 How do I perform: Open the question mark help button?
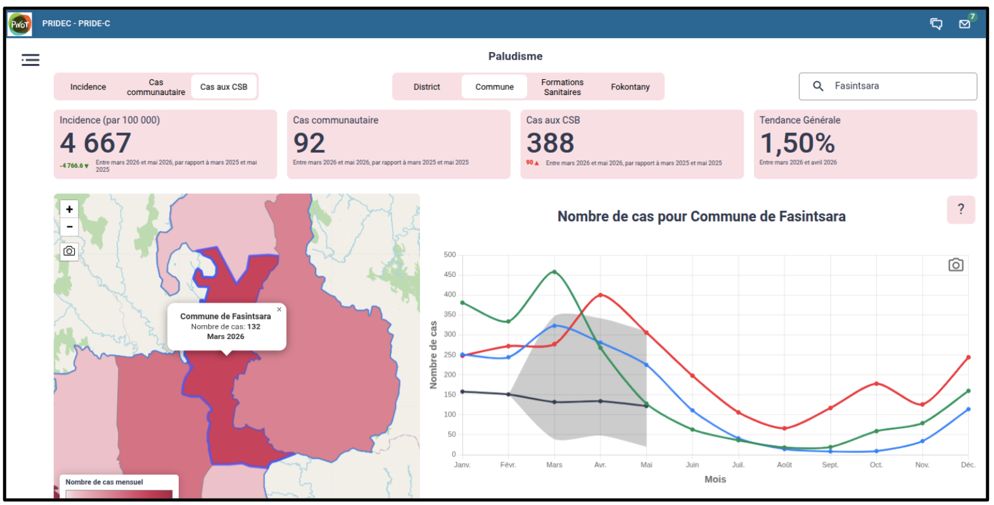(x=960, y=210)
